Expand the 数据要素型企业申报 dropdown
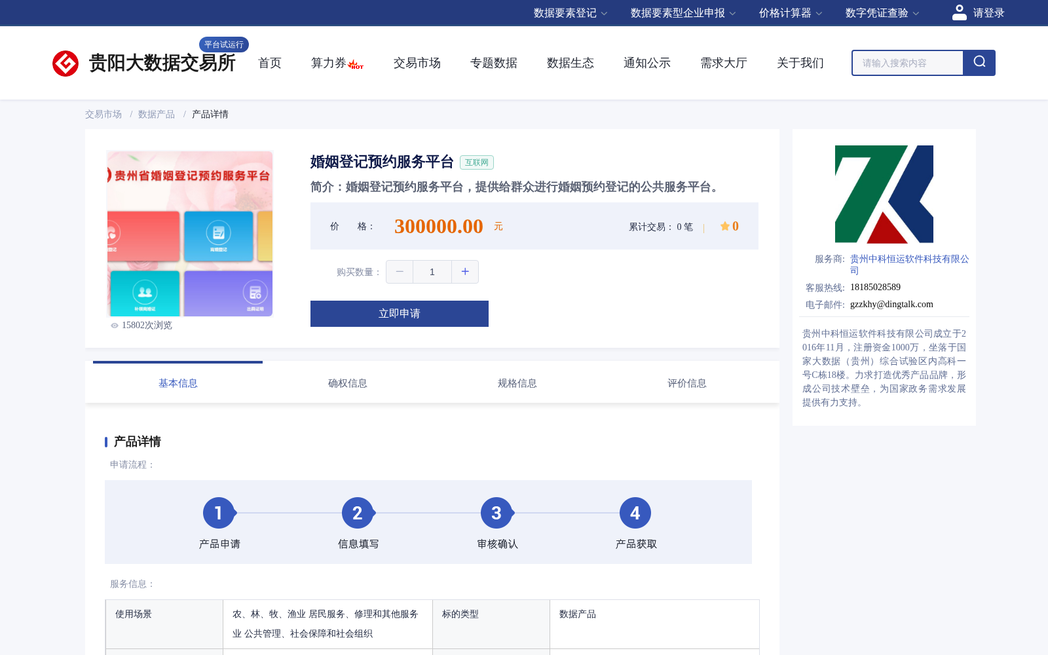 (683, 13)
